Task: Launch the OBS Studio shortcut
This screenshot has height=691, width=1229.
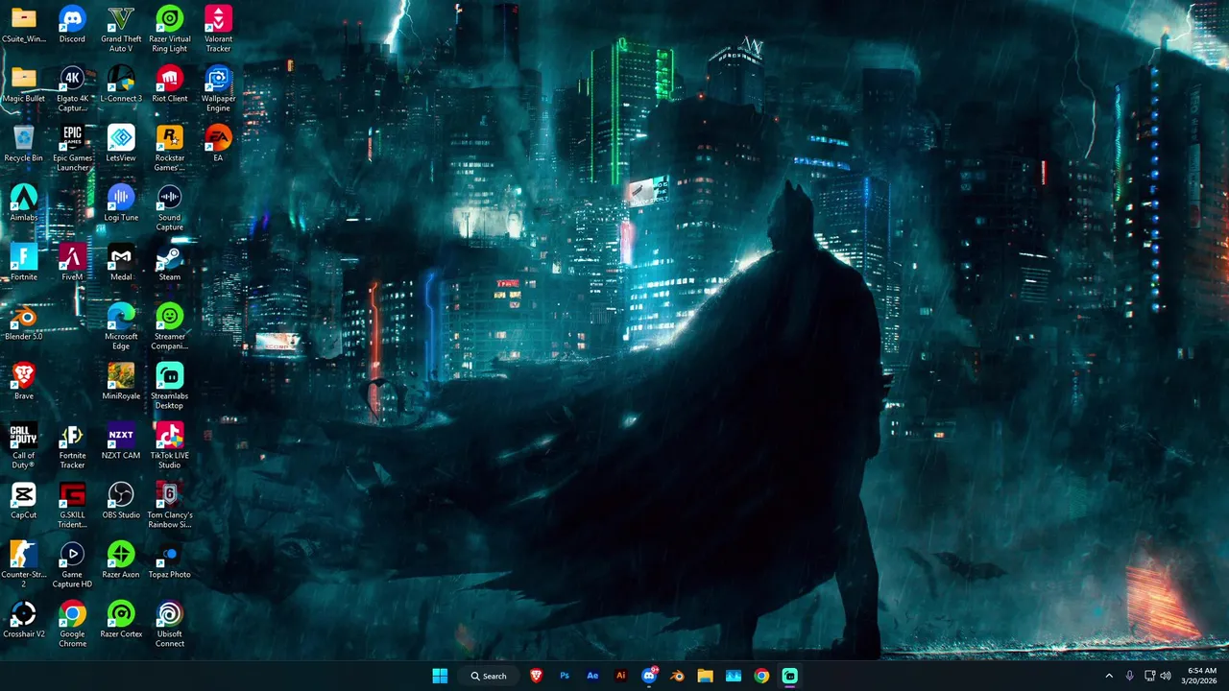Action: [x=121, y=502]
